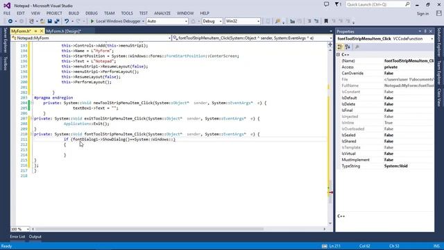Collapse the C++ category in Properties
The width and height of the screenshot is (444, 250).
tap(338, 54)
